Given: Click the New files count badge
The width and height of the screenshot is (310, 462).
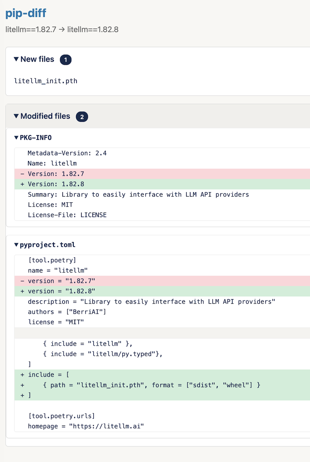Looking at the screenshot, I should tap(65, 60).
